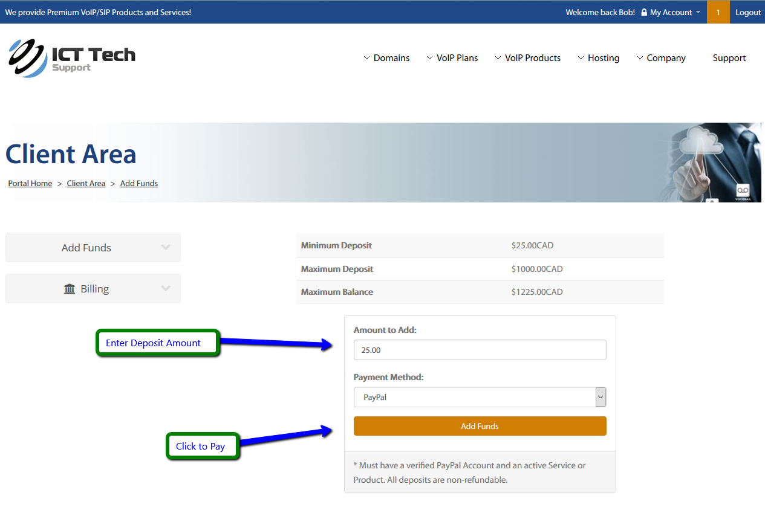
Task: Click the Billing bank building icon
Action: click(70, 289)
